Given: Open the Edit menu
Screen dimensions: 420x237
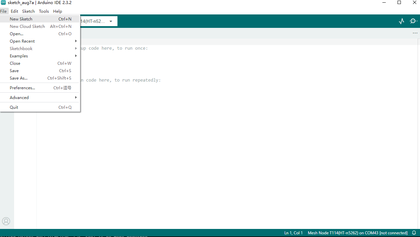Looking at the screenshot, I should (14, 11).
